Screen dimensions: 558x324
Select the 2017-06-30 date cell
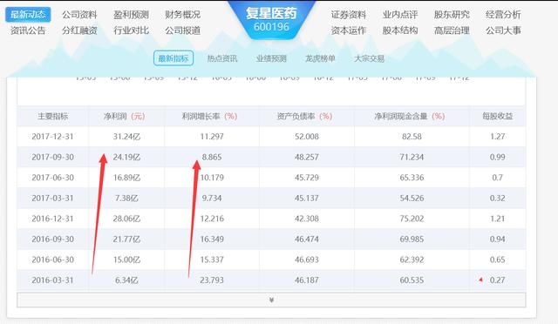click(52, 178)
